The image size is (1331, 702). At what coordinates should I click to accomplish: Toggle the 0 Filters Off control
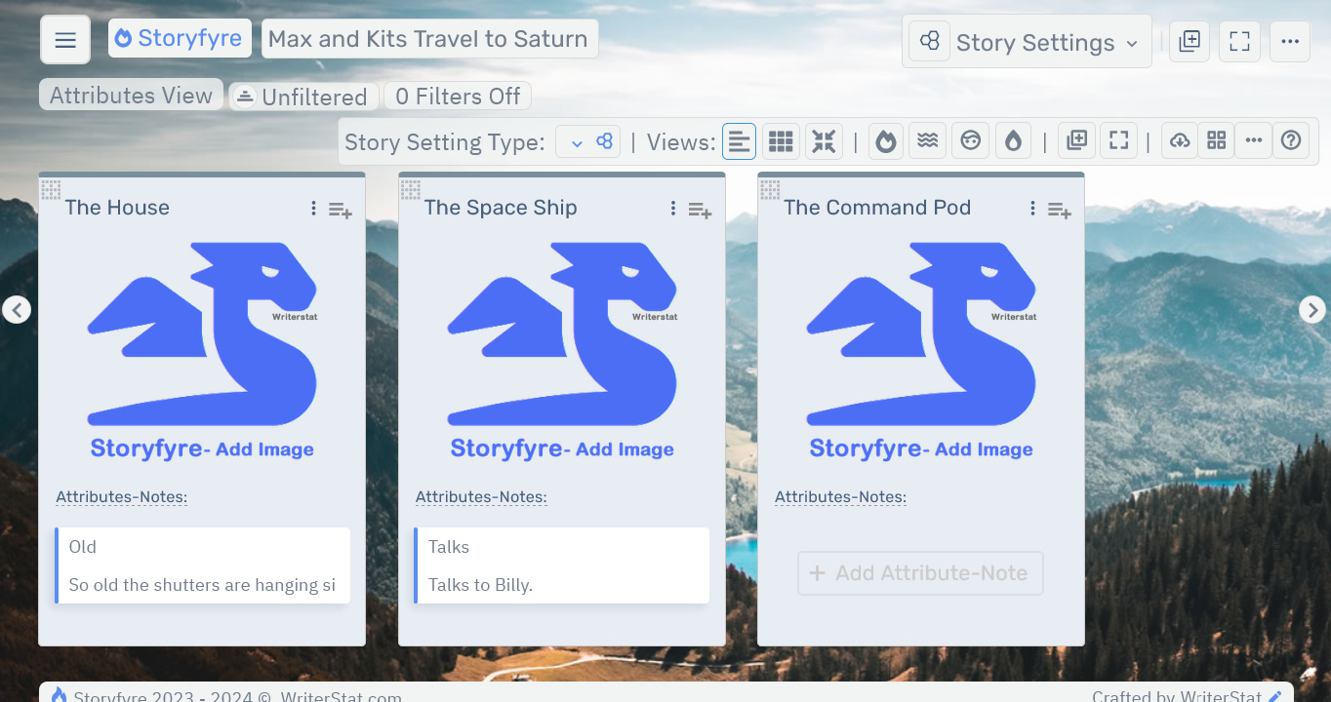point(457,96)
